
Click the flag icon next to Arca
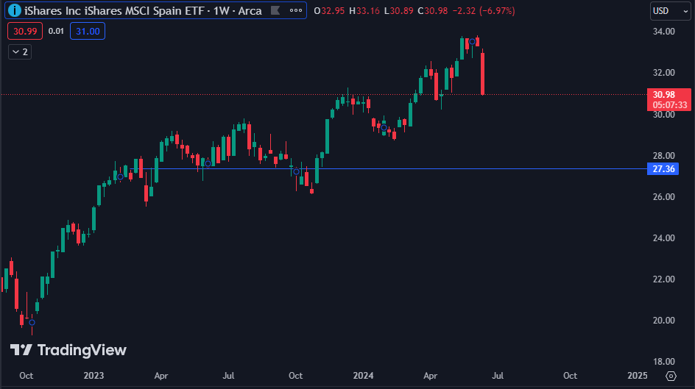point(275,10)
